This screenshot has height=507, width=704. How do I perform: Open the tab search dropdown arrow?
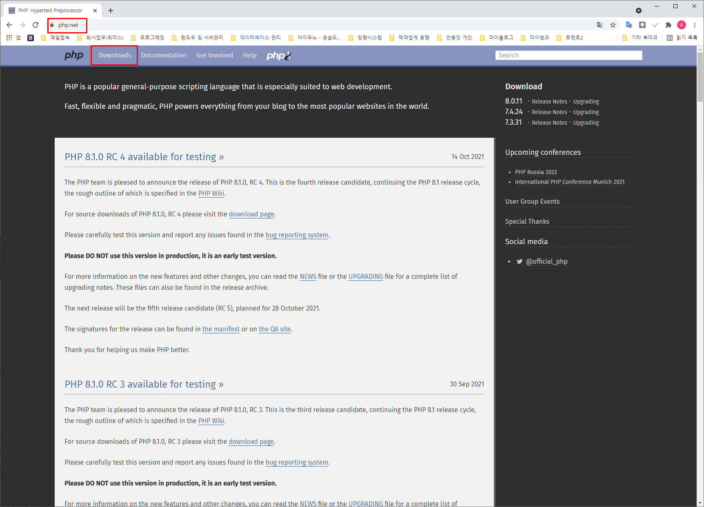(639, 11)
